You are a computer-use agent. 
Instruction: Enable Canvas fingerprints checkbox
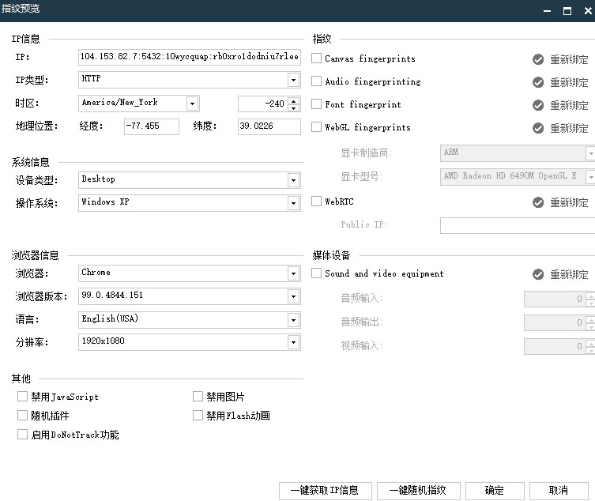(x=316, y=58)
